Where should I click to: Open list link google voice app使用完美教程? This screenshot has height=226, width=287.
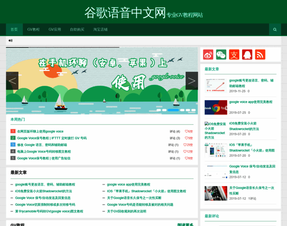[128, 185]
